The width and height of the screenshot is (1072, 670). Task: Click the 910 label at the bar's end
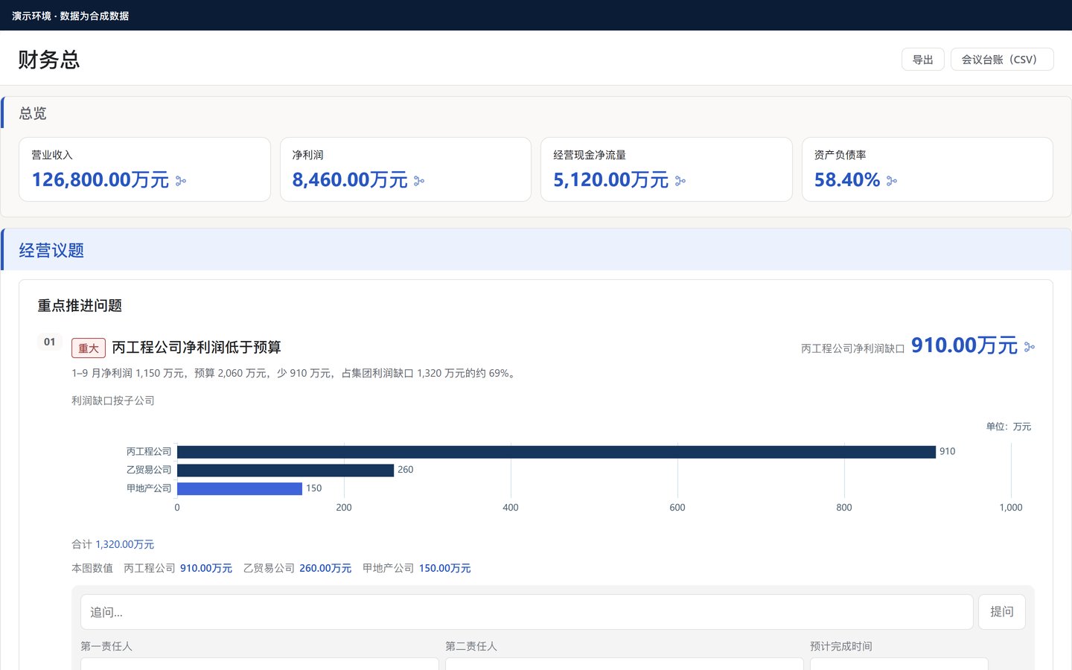[x=948, y=452]
